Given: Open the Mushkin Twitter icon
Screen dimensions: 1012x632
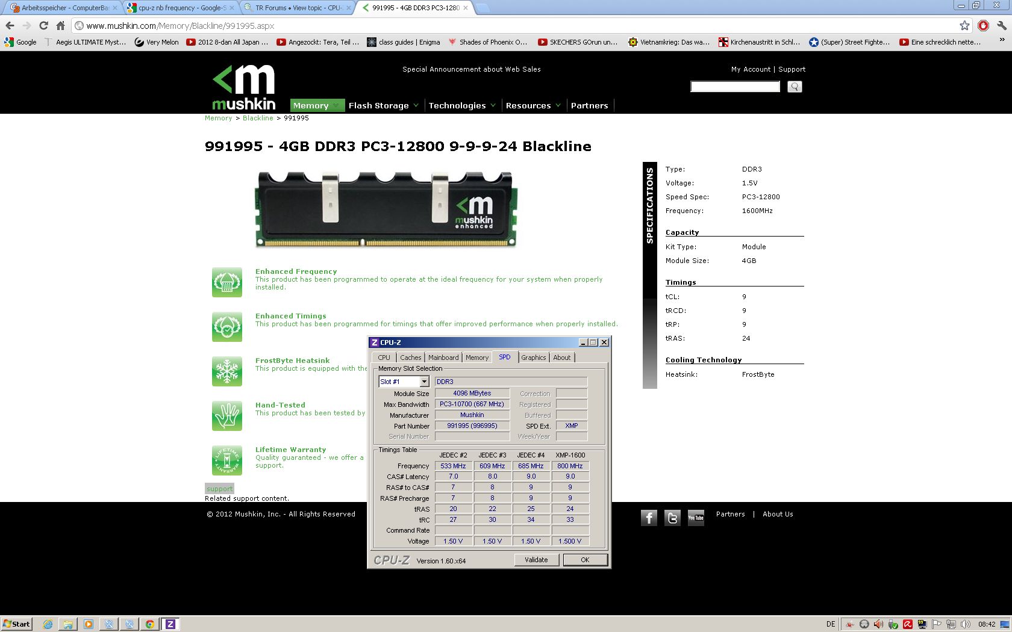Looking at the screenshot, I should click(x=672, y=518).
